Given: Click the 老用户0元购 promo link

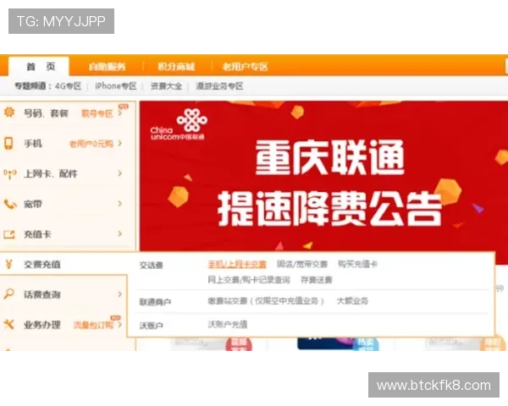Looking at the screenshot, I should (x=91, y=144).
